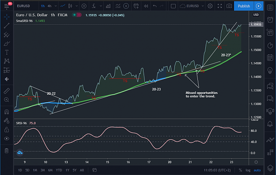Select the ruler measure tool
The image size is (276, 175).
point(7,91)
